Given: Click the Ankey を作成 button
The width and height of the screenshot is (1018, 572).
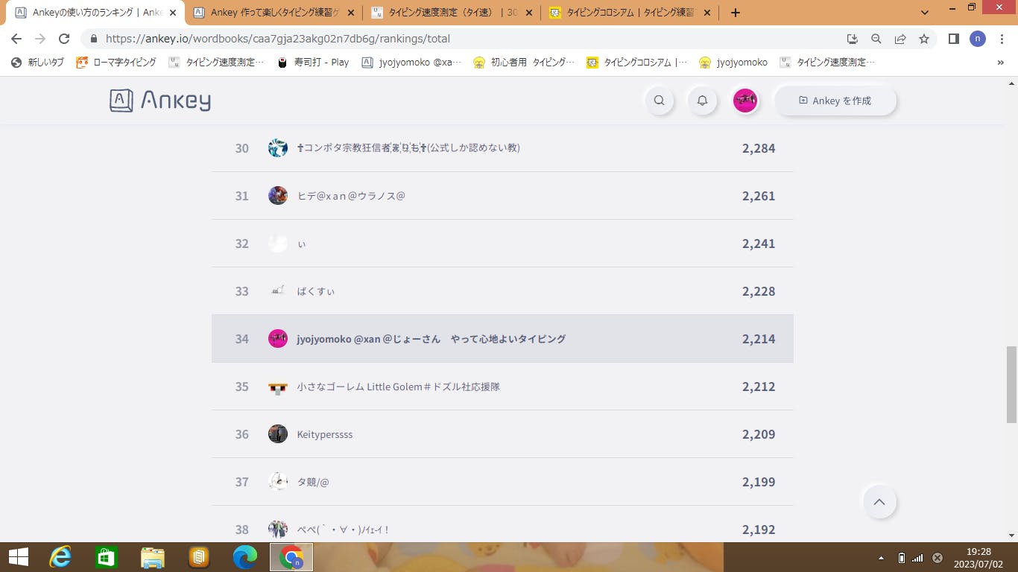Looking at the screenshot, I should [835, 101].
